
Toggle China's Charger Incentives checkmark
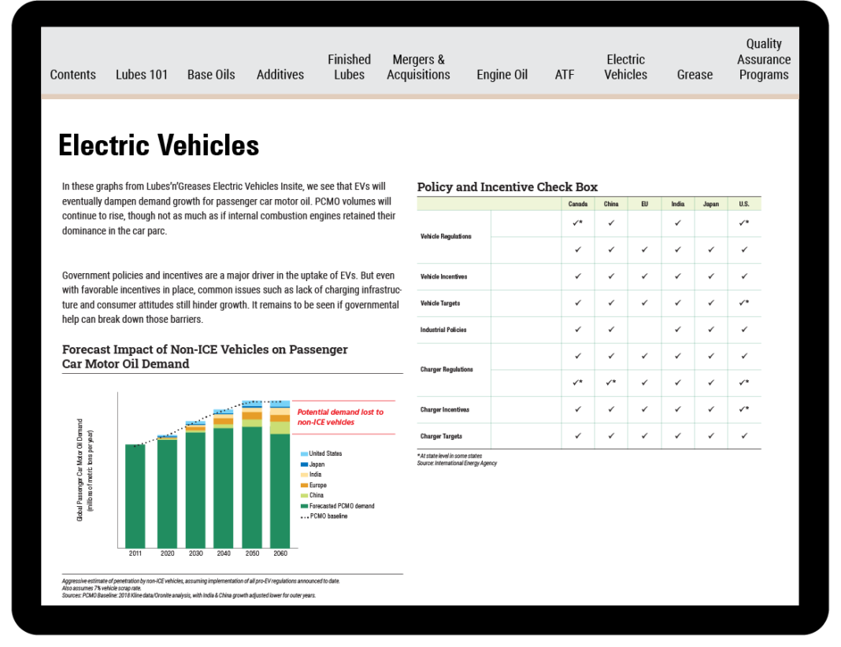(611, 409)
